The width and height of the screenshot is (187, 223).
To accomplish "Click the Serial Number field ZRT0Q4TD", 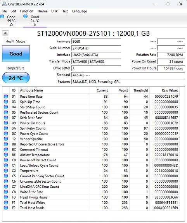I will coord(96,48).
